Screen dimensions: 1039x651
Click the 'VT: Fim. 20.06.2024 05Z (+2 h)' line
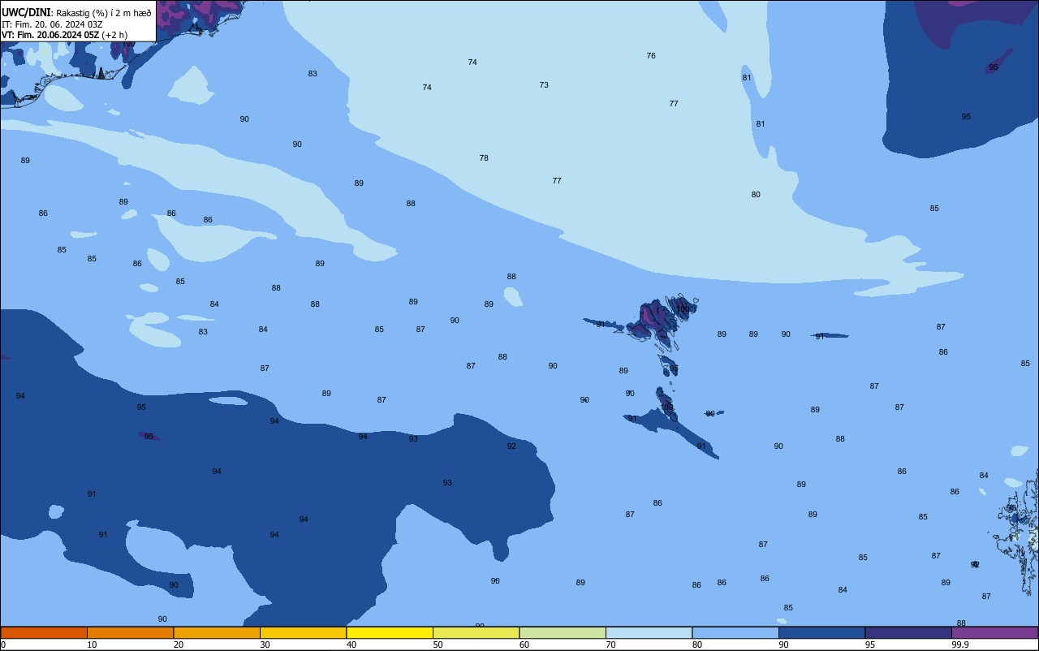pyautogui.click(x=64, y=34)
